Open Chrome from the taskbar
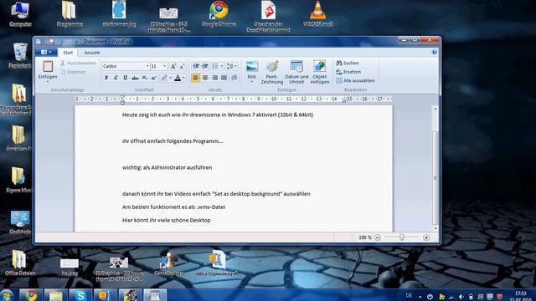The image size is (536, 301). click(31, 295)
